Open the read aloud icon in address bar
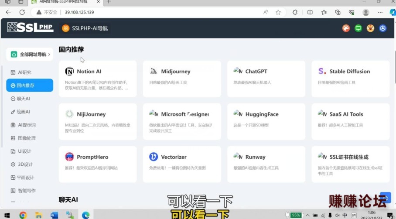This screenshot has width=396, height=219. [266, 12]
